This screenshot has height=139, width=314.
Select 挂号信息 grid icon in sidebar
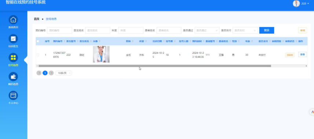(x=13, y=58)
